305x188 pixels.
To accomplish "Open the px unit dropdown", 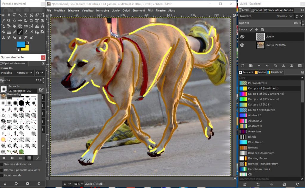I will click(67, 184).
